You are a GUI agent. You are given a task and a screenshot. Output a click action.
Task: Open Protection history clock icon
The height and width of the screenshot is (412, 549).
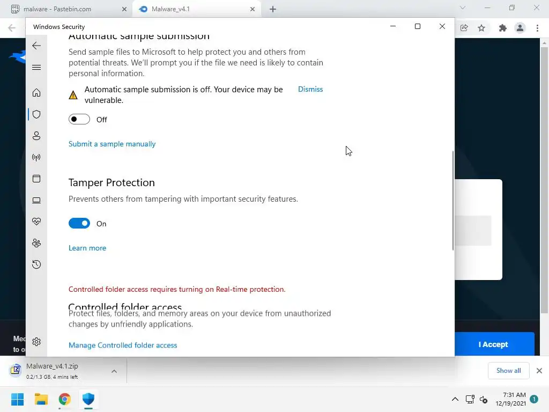[x=36, y=264]
